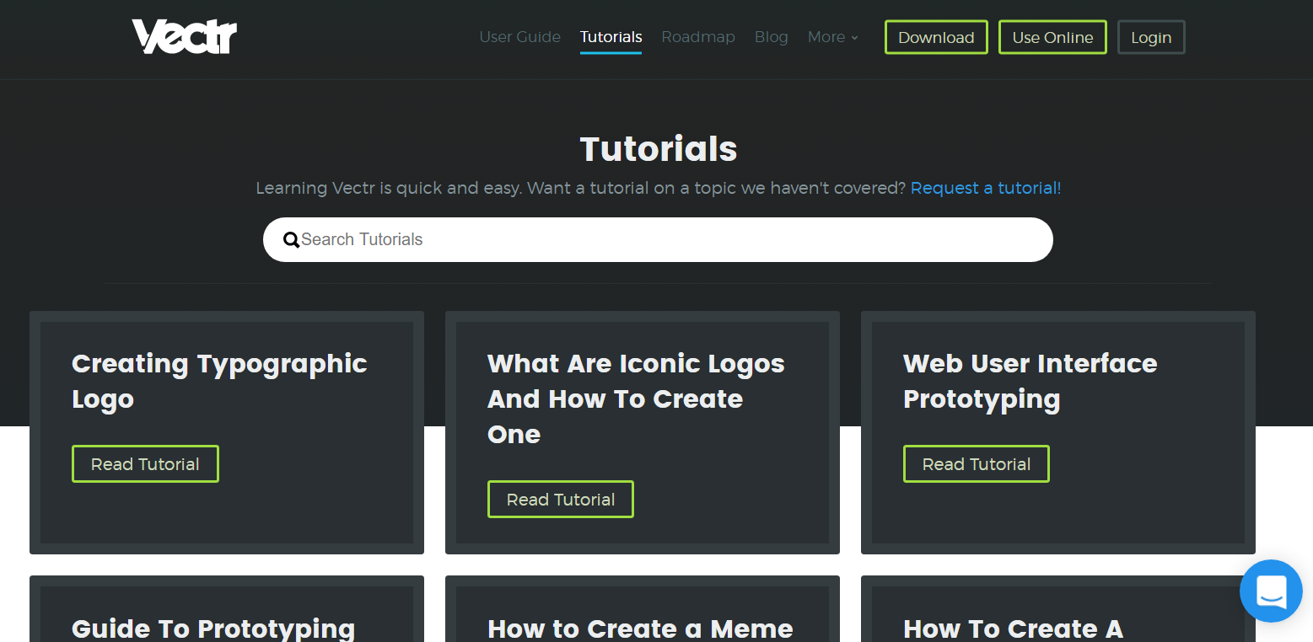Screen dimensions: 1313x642
Task: Click the Vectr logo
Action: click(184, 37)
